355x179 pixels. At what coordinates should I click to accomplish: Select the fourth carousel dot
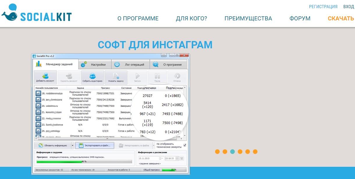pos(240,152)
